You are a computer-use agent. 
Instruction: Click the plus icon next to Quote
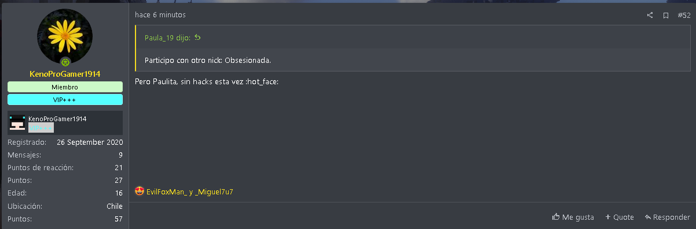coord(608,217)
